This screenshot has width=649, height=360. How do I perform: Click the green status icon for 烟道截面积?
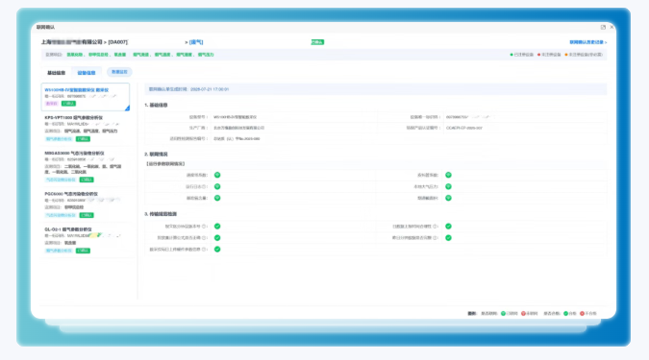click(x=448, y=198)
